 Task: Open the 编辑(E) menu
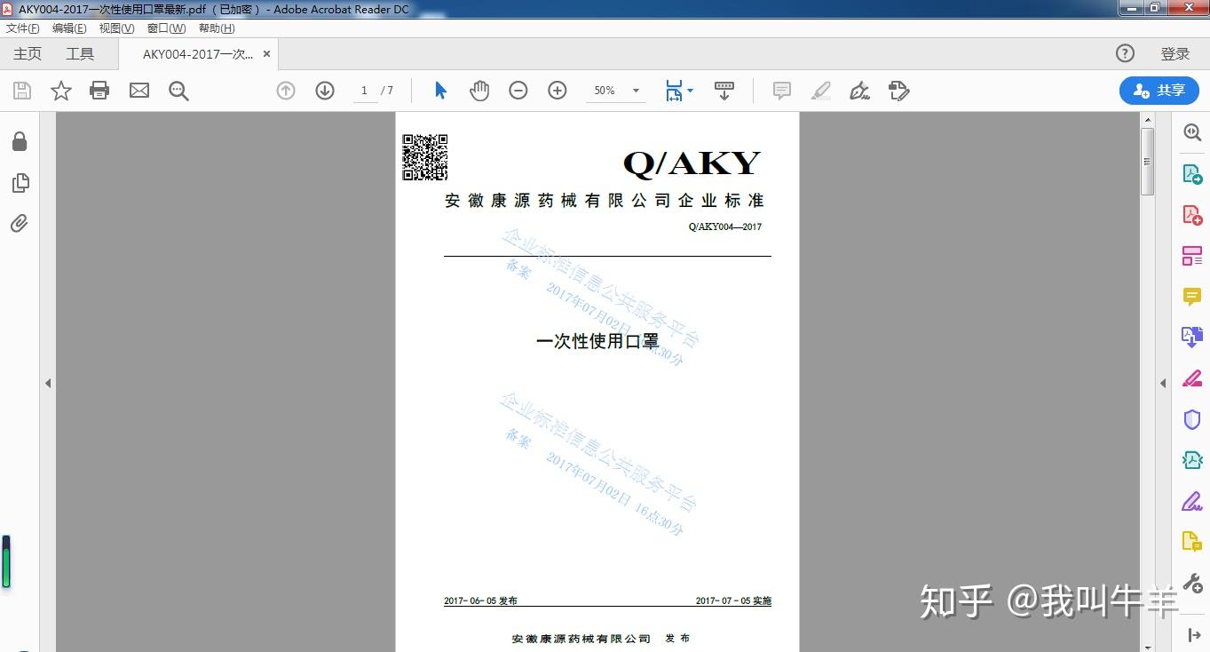tap(69, 28)
